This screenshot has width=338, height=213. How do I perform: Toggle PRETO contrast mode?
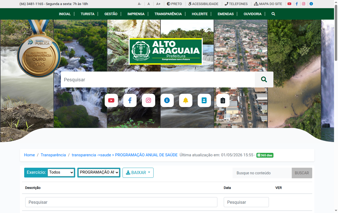[174, 4]
